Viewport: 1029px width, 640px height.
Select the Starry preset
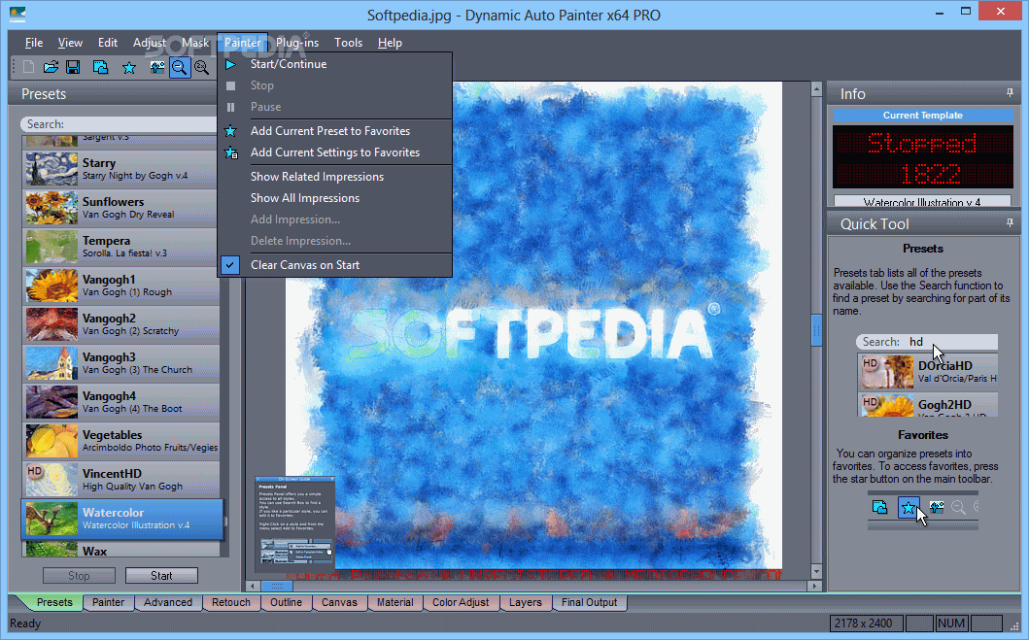(x=121, y=169)
